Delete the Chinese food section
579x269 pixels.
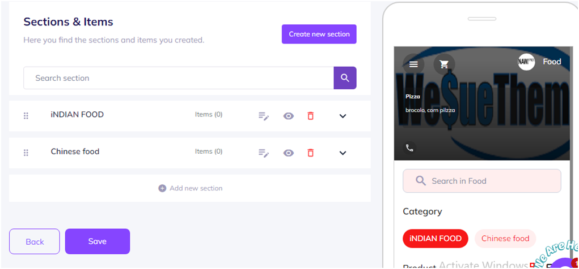(x=311, y=153)
